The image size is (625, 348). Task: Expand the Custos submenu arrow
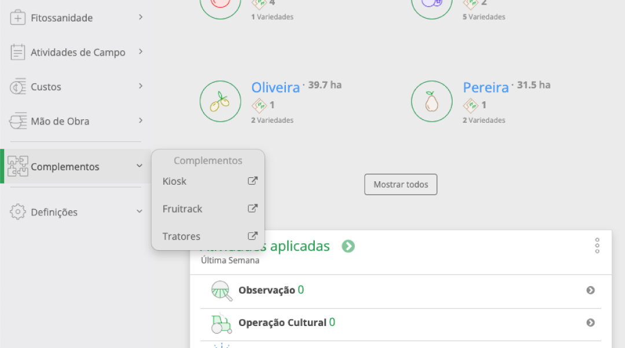pyautogui.click(x=141, y=86)
